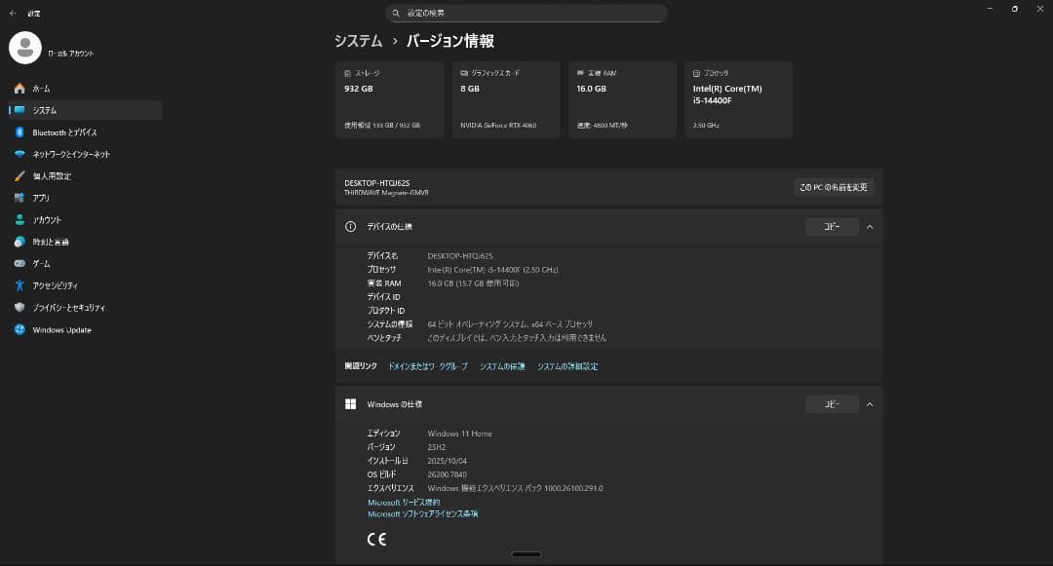Click the Windows logo icon

coord(351,404)
